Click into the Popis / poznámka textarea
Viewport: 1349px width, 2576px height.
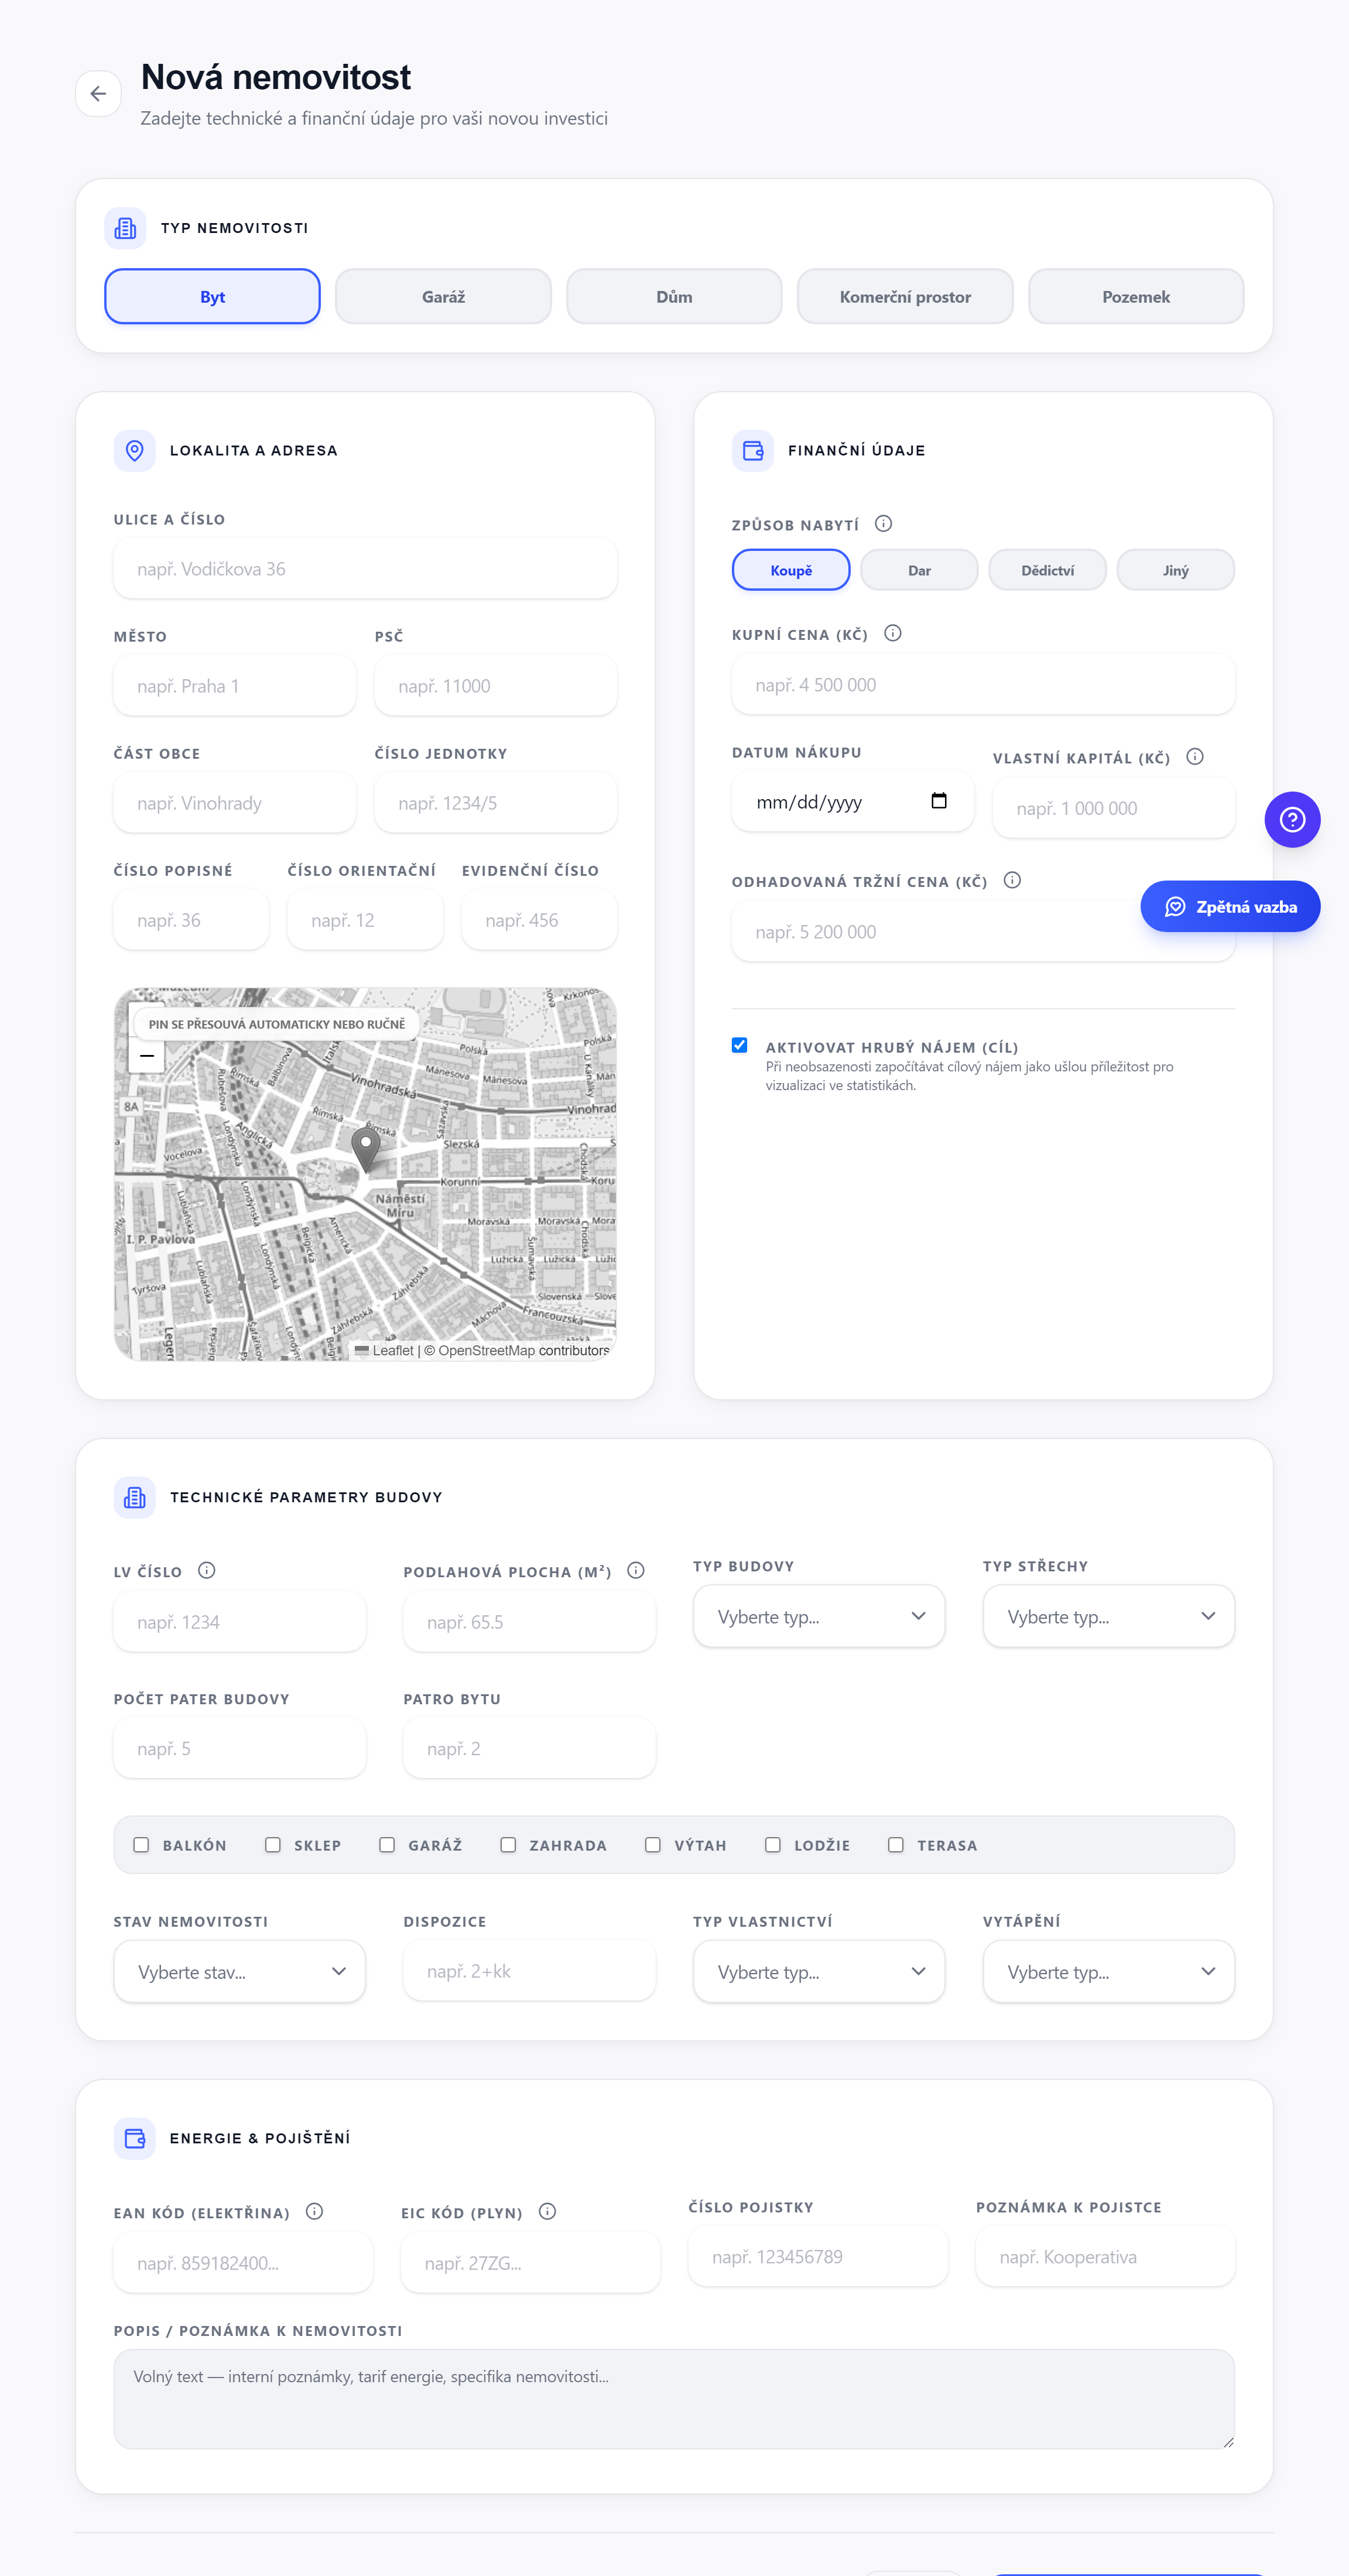click(674, 2399)
